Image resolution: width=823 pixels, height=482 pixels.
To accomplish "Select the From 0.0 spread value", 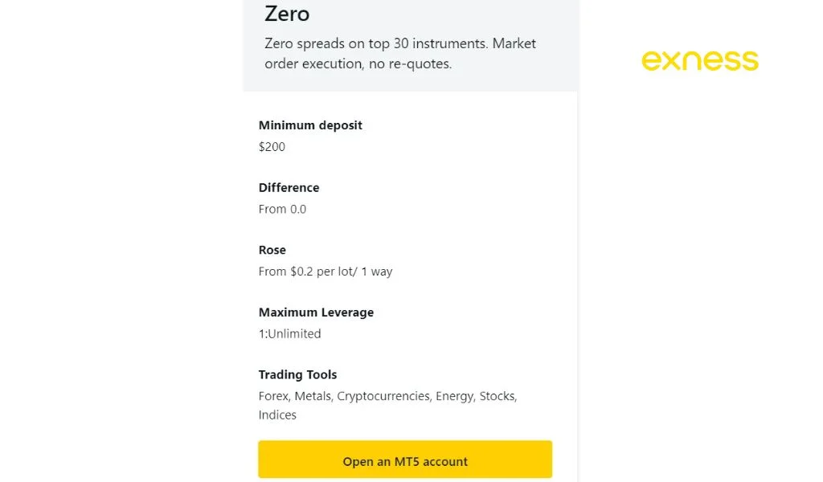I will click(x=282, y=209).
